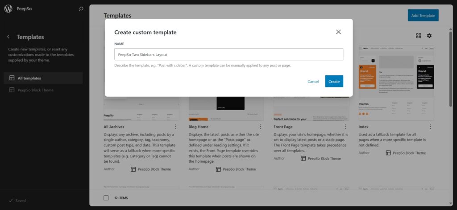
Task: Click the Create button
Action: click(x=334, y=81)
